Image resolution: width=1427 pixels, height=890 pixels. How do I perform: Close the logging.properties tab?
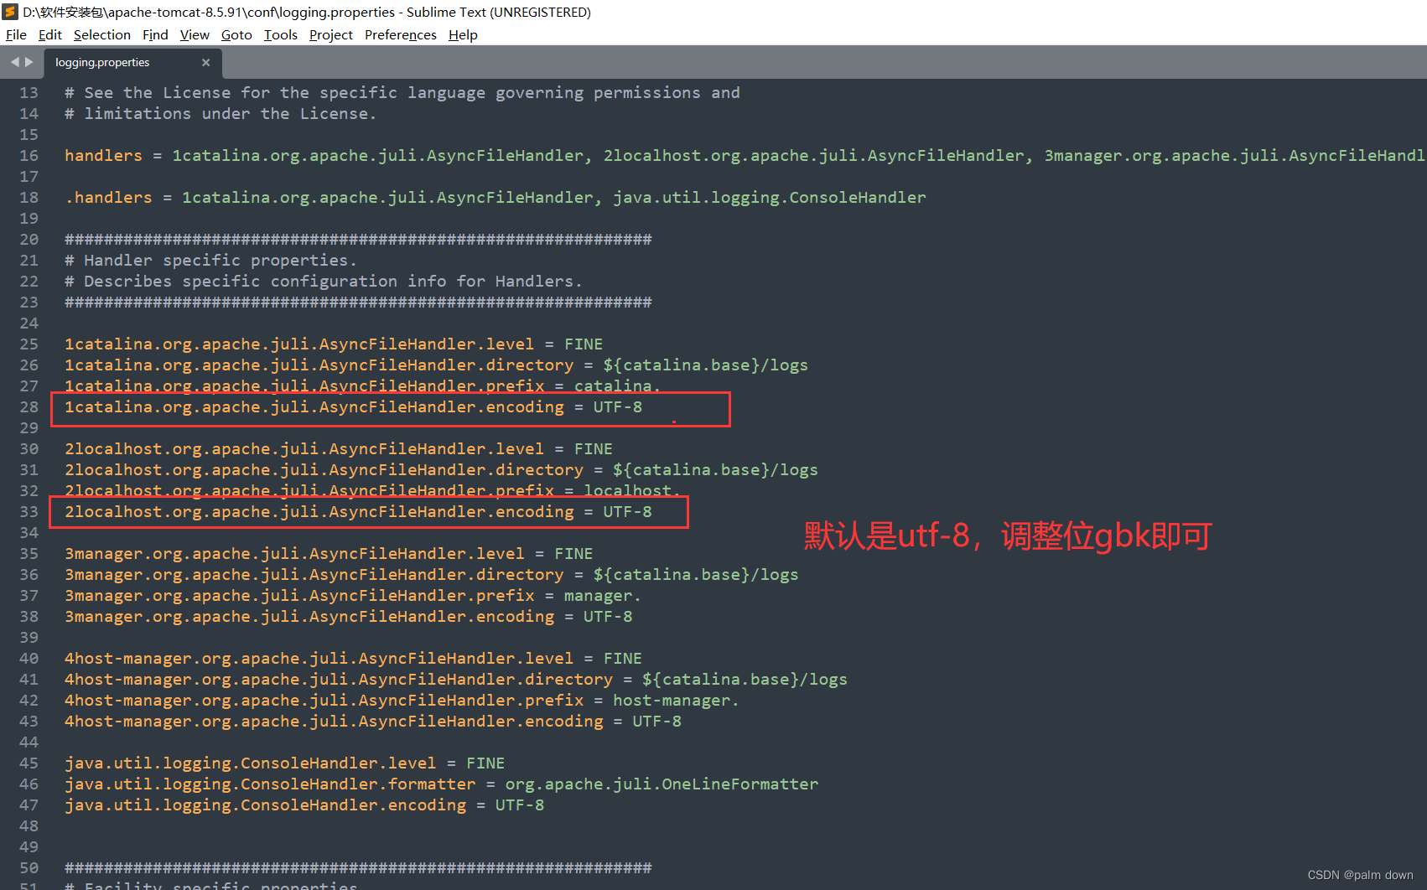coord(205,62)
